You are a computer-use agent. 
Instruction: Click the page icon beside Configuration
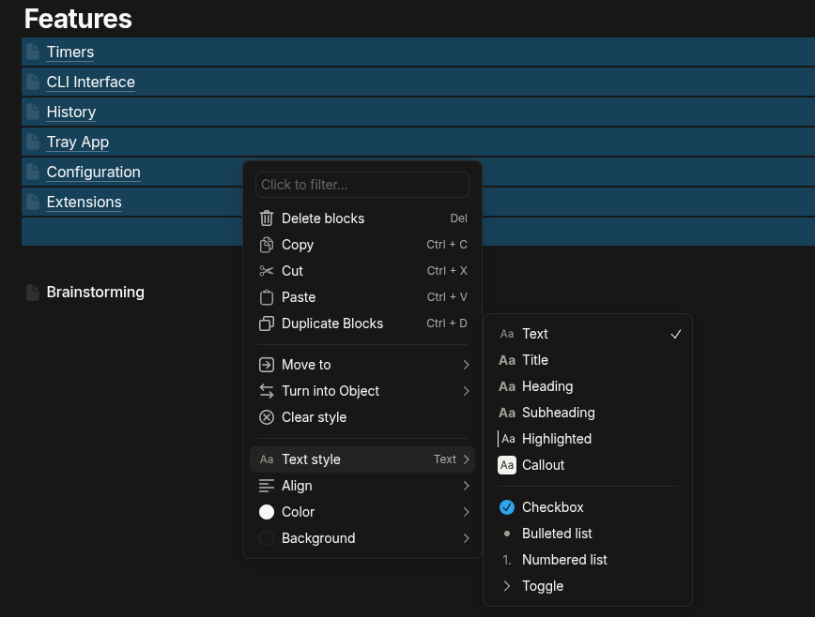pos(33,172)
